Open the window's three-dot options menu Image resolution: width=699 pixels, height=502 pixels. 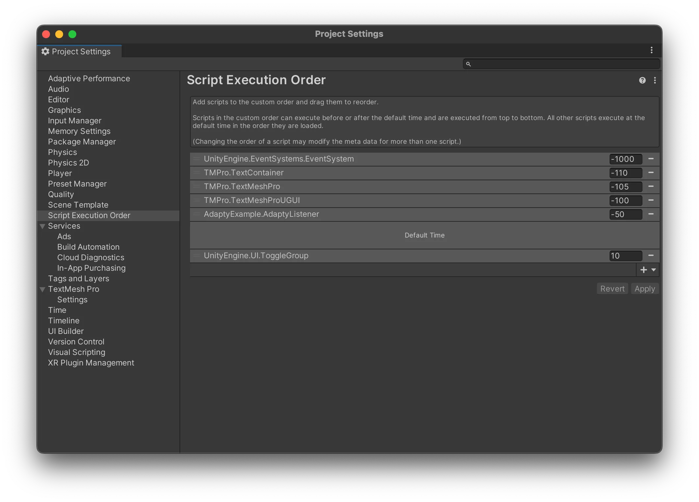(x=651, y=50)
